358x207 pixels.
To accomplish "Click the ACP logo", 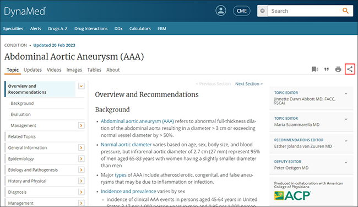I will pos(292,195).
